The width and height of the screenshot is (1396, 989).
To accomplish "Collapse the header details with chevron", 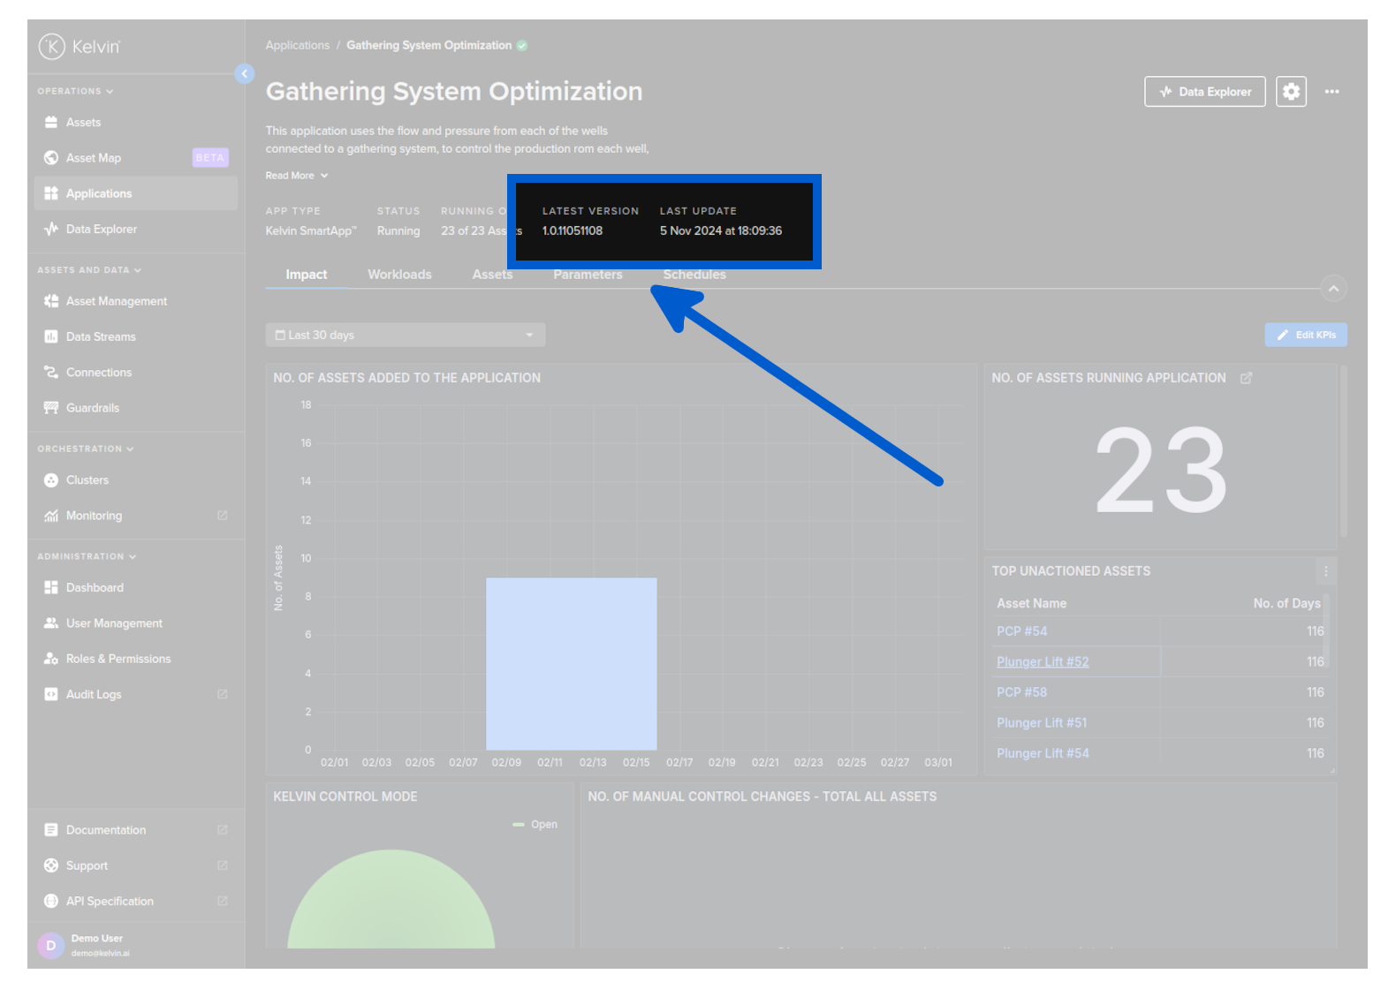I will click(1333, 289).
